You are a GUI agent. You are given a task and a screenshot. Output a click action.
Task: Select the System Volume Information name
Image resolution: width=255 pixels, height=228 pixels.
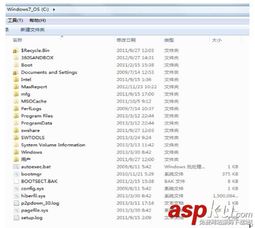click(x=53, y=145)
